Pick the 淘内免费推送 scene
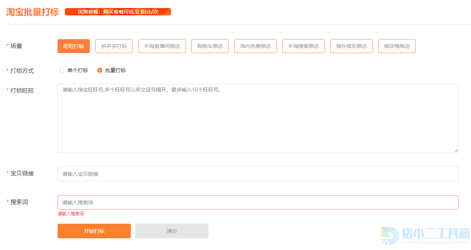Viewport: 471px width, 250px height. pos(255,46)
